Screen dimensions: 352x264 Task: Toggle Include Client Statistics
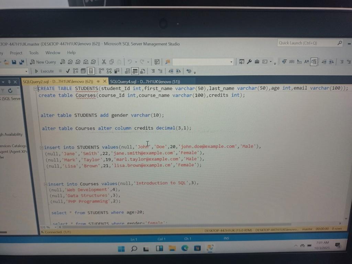click(117, 71)
